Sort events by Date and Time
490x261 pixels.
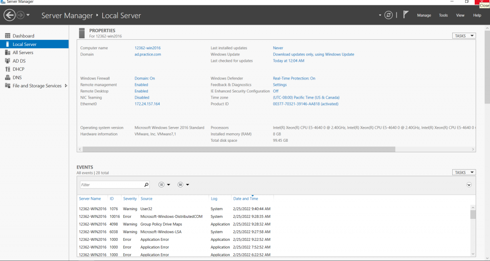[x=245, y=199]
